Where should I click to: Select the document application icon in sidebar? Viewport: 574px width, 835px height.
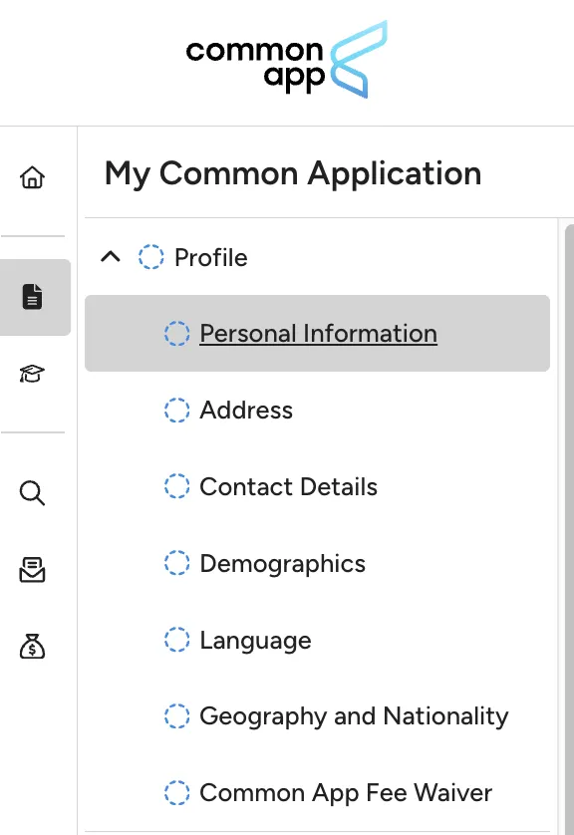33,297
